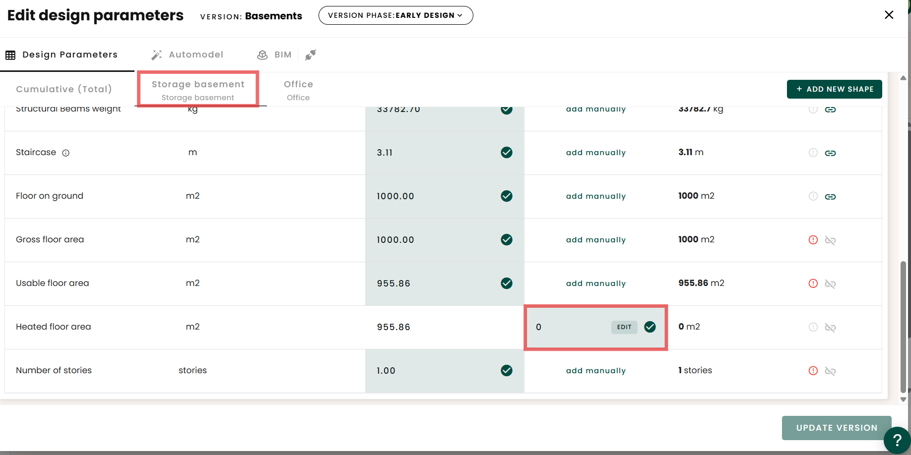Click add manually for Gross floor area
The image size is (911, 455).
tap(596, 240)
